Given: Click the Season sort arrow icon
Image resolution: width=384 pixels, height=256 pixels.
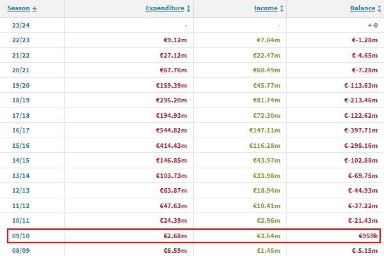Looking at the screenshot, I should coord(35,8).
